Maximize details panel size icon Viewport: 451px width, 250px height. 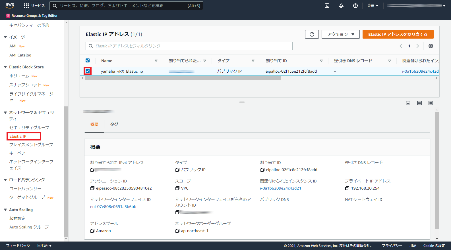pyautogui.click(x=431, y=103)
